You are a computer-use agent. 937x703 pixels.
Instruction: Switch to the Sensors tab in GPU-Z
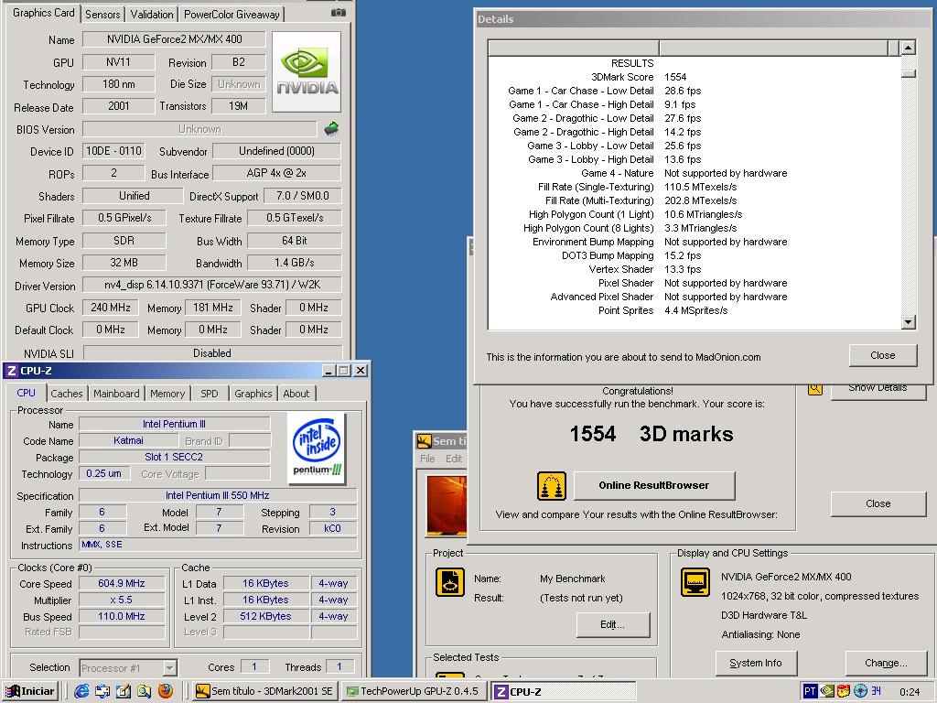coord(102,15)
